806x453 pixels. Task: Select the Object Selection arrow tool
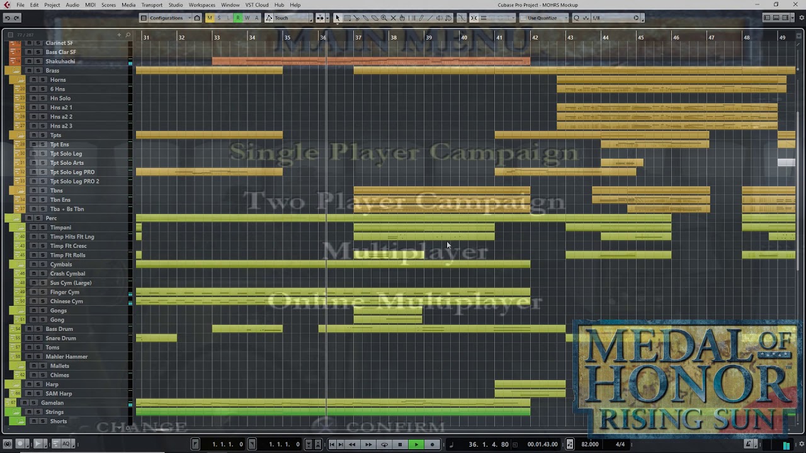click(338, 18)
